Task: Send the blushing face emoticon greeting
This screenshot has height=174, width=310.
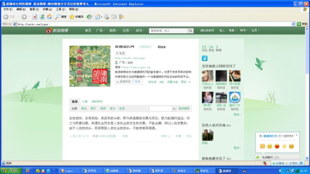Action: (x=292, y=146)
